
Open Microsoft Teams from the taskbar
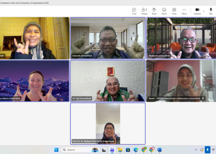pos(112,150)
